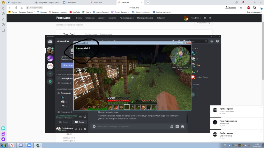Select the Steam server icon in Discord
Image resolution: width=264 pixels, height=148 pixels.
pos(50,58)
